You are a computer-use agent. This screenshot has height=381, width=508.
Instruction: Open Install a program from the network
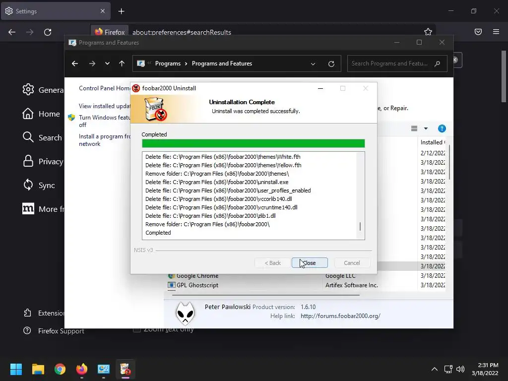point(104,140)
